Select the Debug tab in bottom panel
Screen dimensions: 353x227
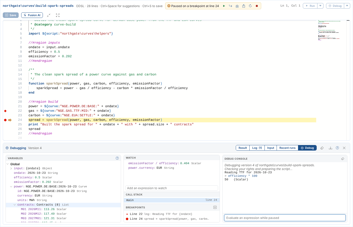[307, 148]
